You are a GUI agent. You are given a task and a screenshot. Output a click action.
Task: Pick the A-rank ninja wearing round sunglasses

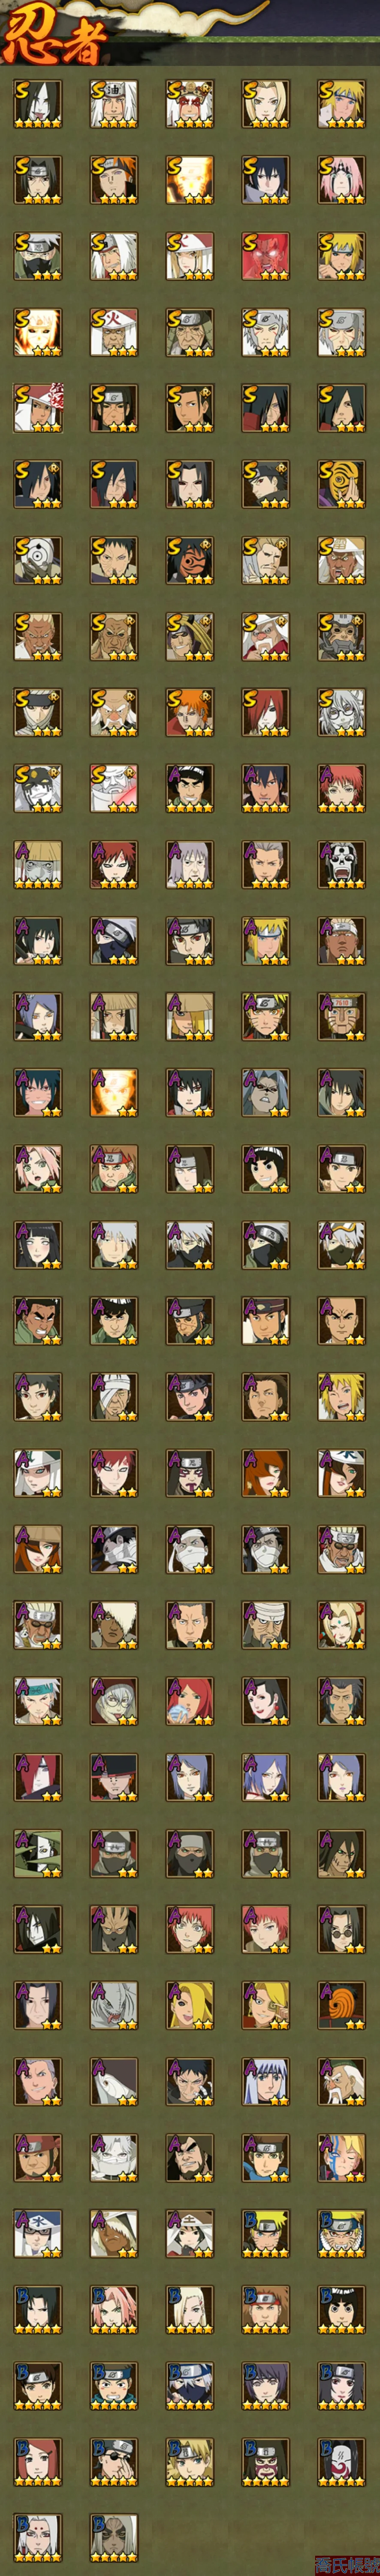pyautogui.click(x=341, y=1927)
